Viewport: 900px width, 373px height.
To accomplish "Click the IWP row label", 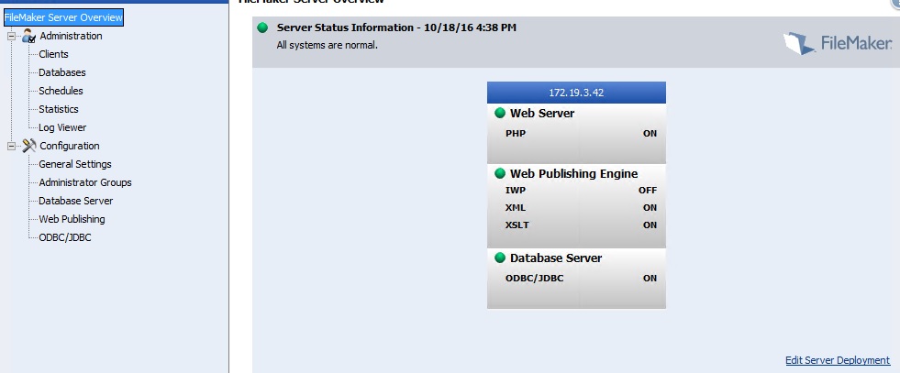I will tap(515, 191).
